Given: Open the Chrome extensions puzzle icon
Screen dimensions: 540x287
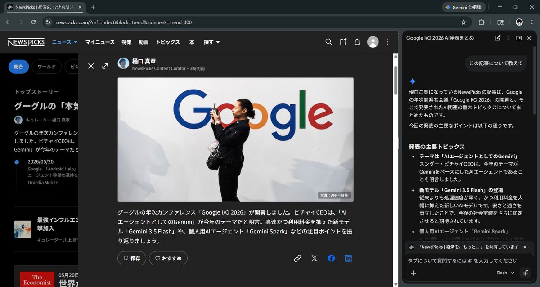Looking at the screenshot, I should click(481, 22).
